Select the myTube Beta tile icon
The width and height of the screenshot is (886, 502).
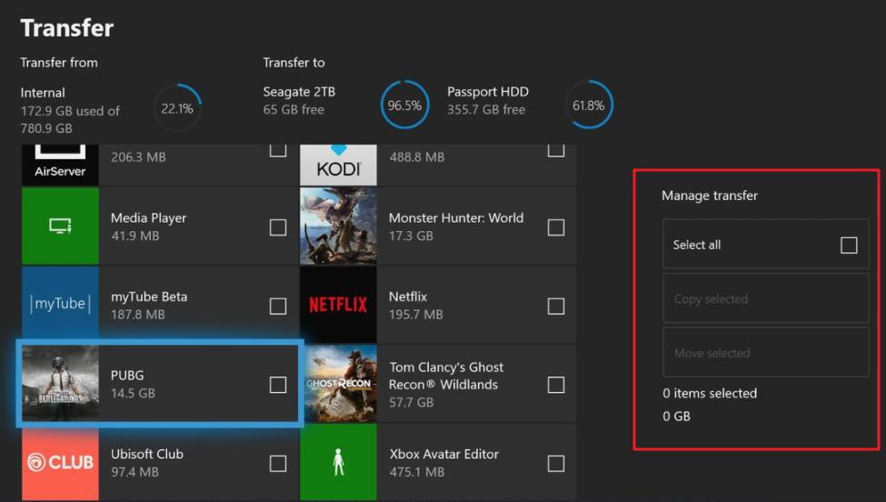60,305
